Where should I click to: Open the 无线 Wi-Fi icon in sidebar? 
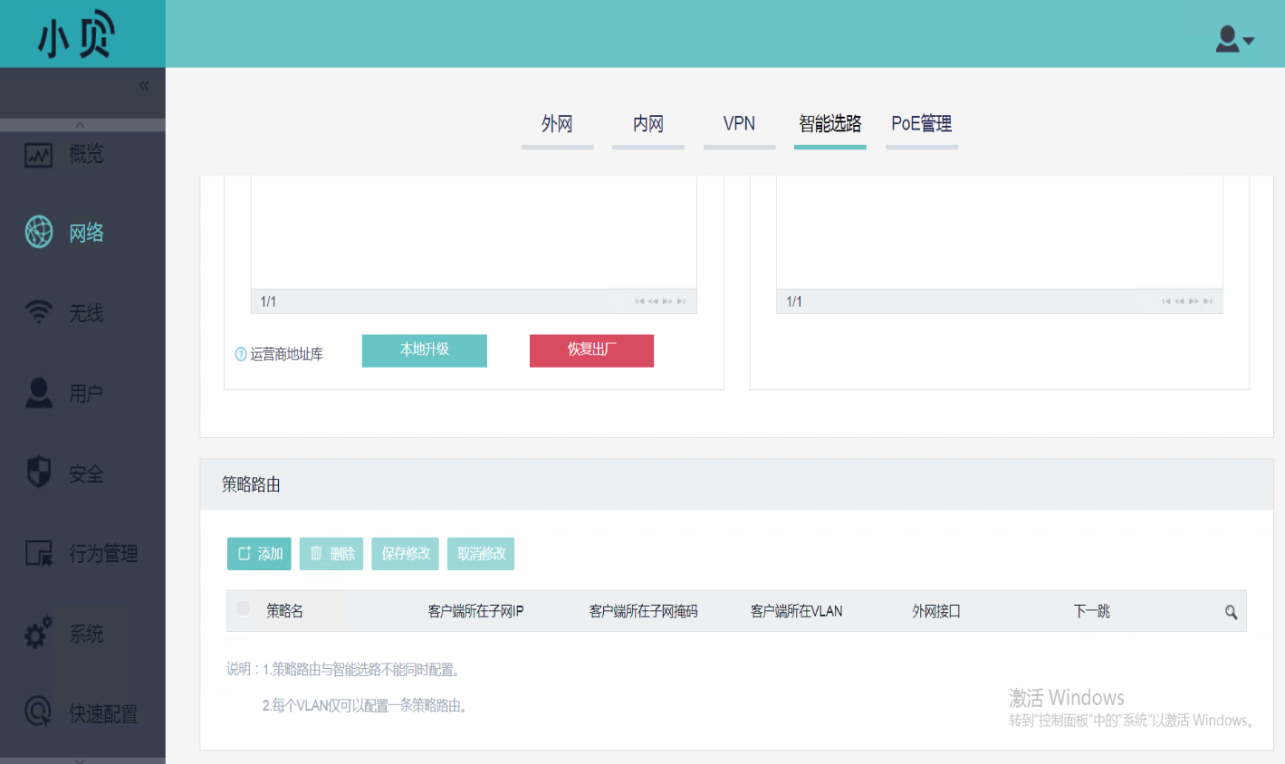38,312
